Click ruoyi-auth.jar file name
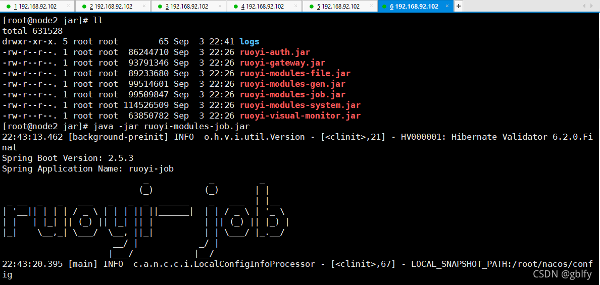The width and height of the screenshot is (600, 285). (275, 52)
